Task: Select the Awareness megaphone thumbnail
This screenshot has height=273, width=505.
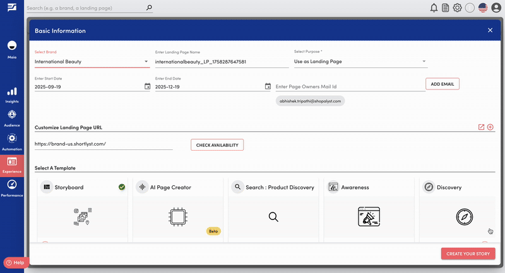Action: [x=369, y=217]
